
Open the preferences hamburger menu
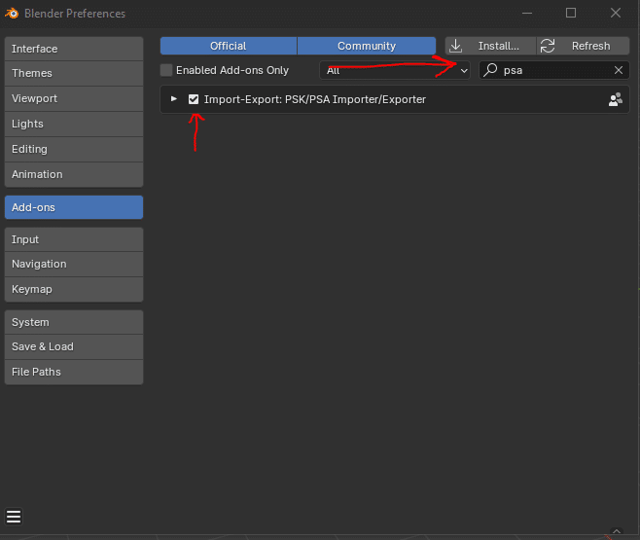pyautogui.click(x=14, y=517)
